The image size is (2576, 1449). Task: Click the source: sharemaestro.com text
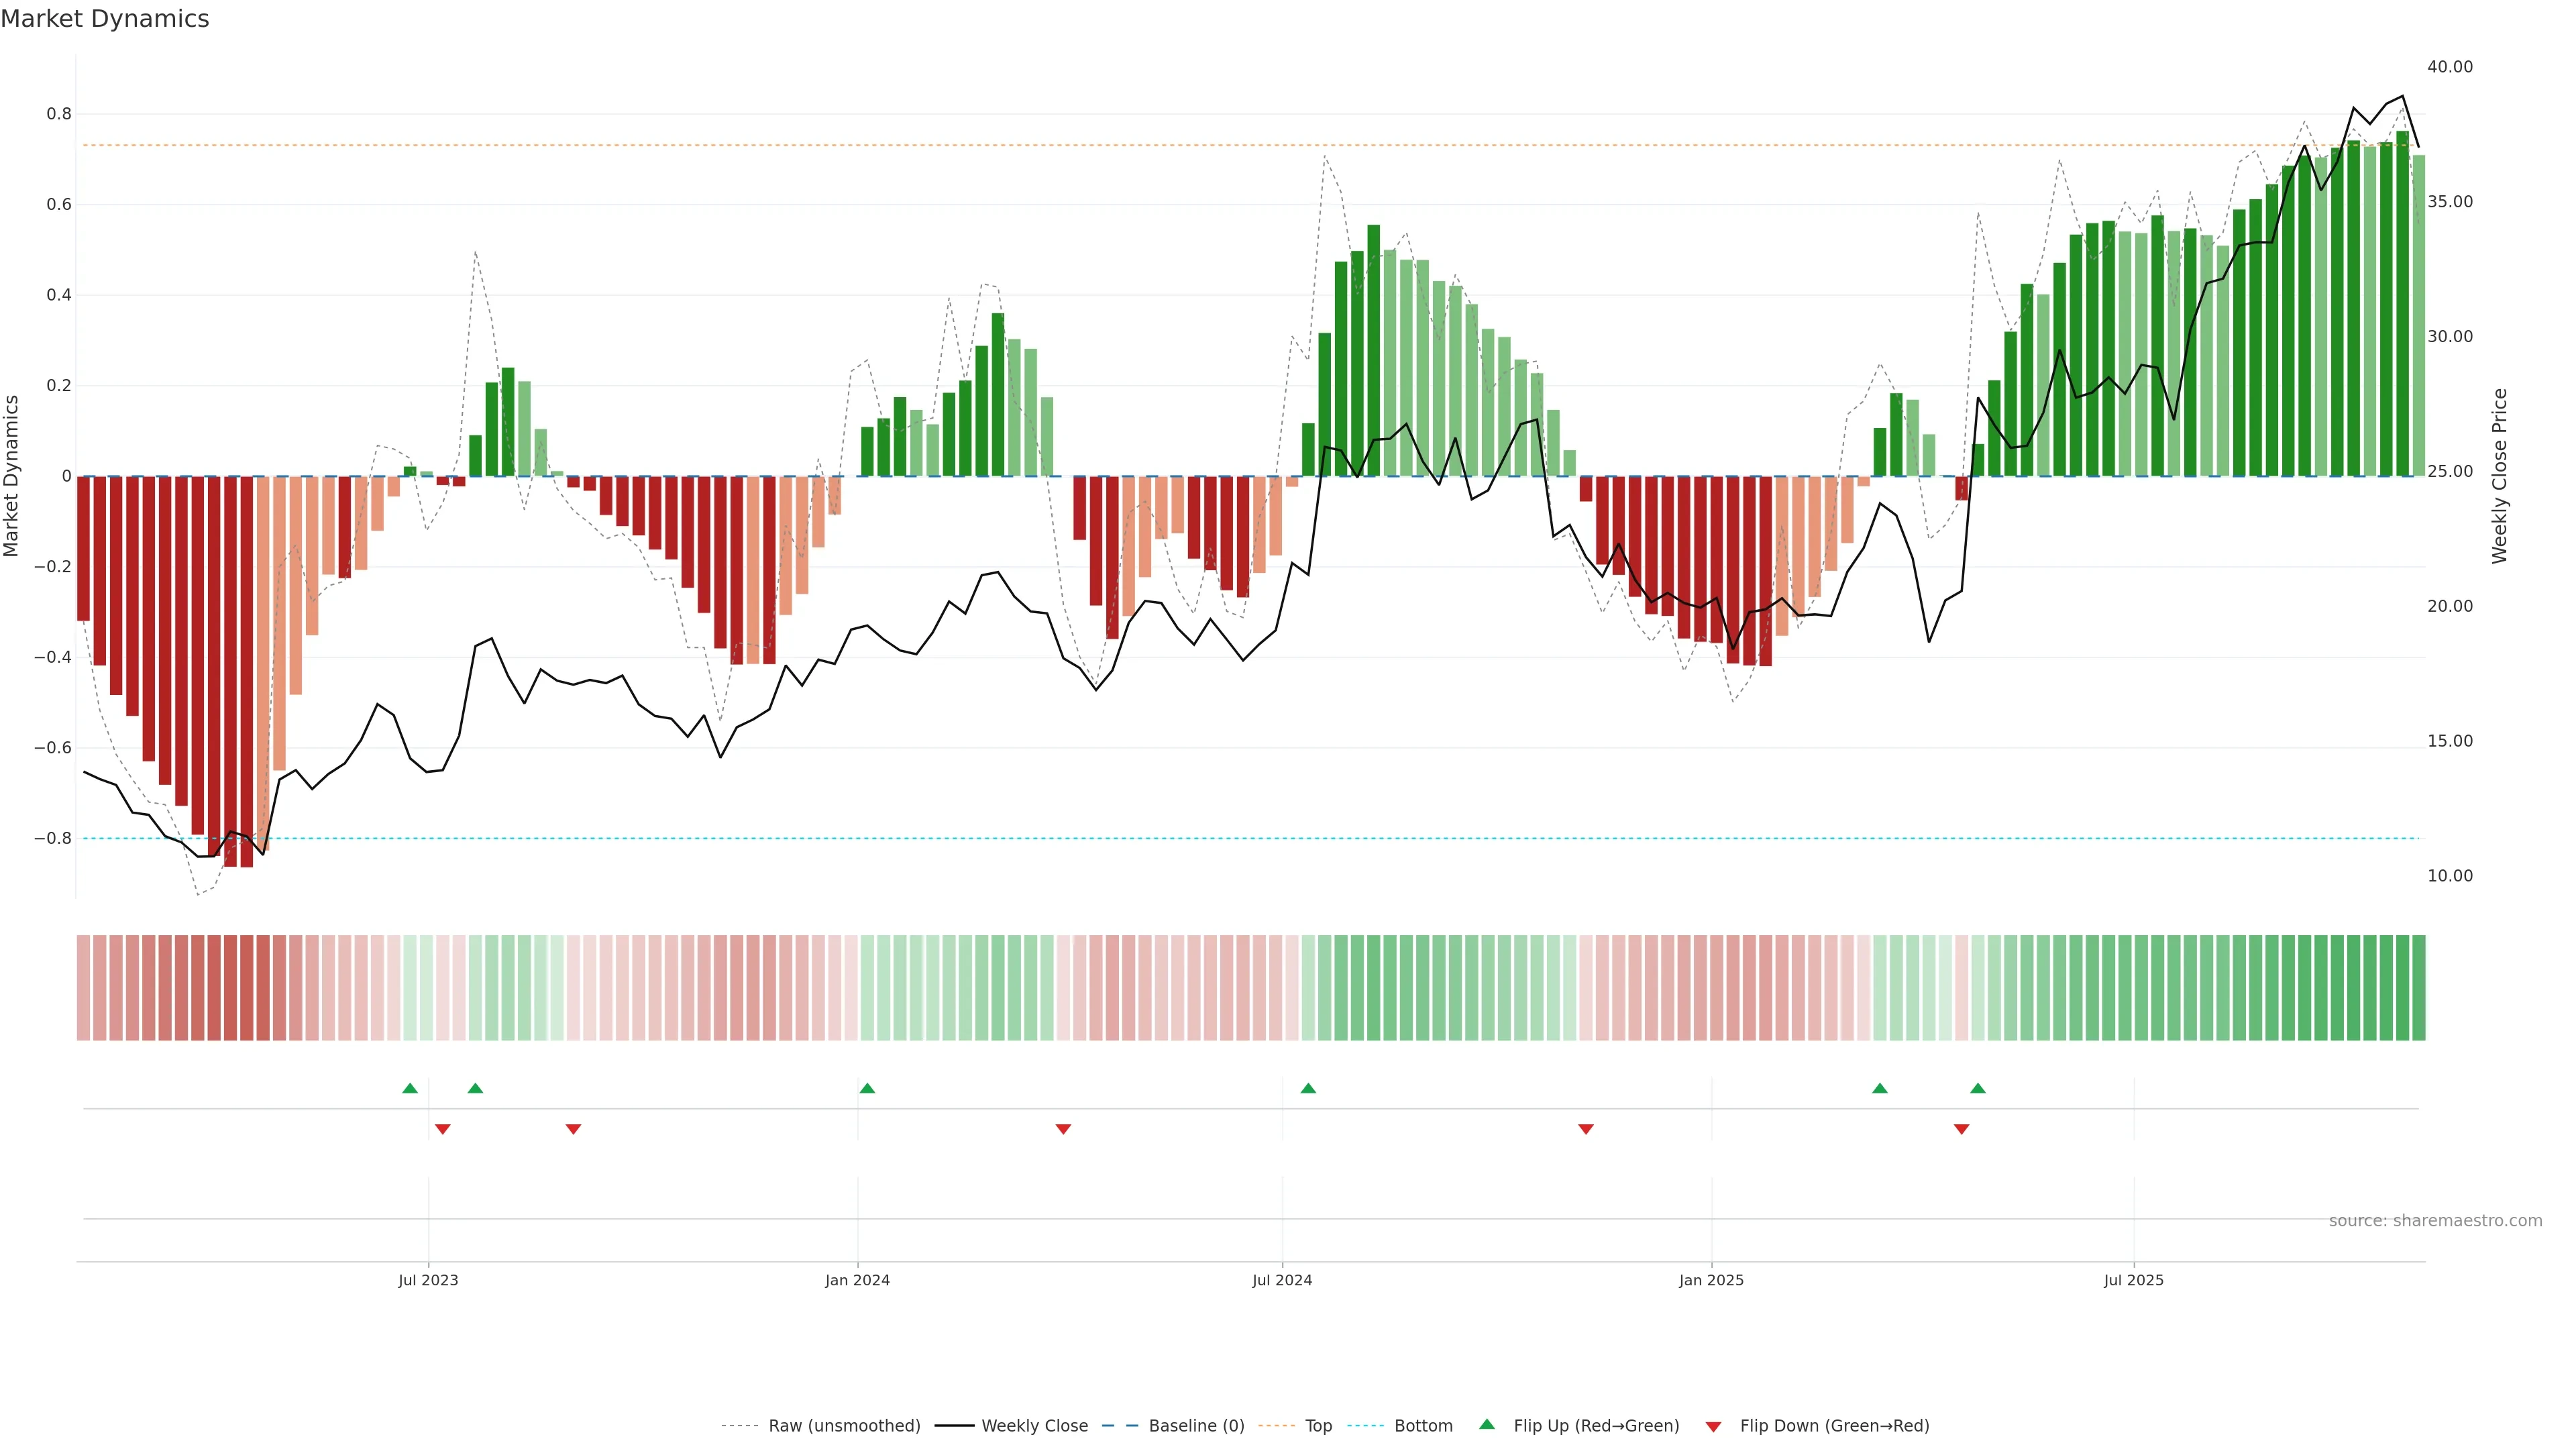pyautogui.click(x=2435, y=1221)
